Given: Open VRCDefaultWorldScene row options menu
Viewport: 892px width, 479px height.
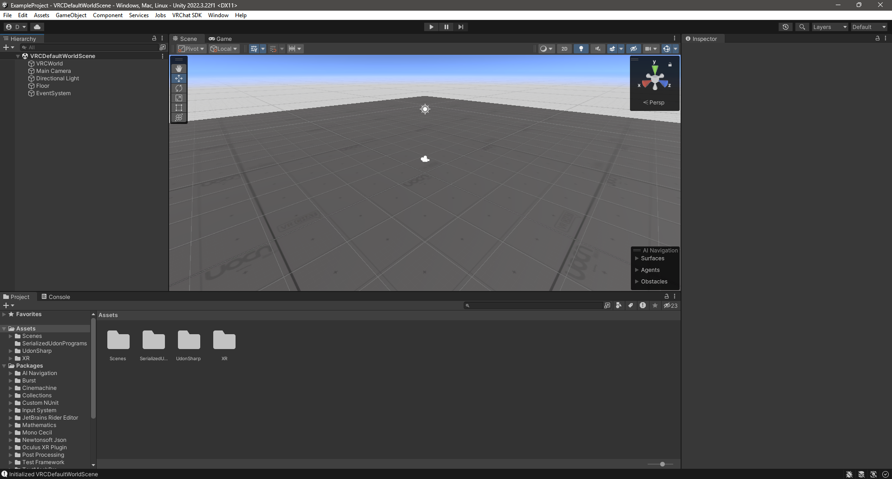Looking at the screenshot, I should pyautogui.click(x=163, y=56).
